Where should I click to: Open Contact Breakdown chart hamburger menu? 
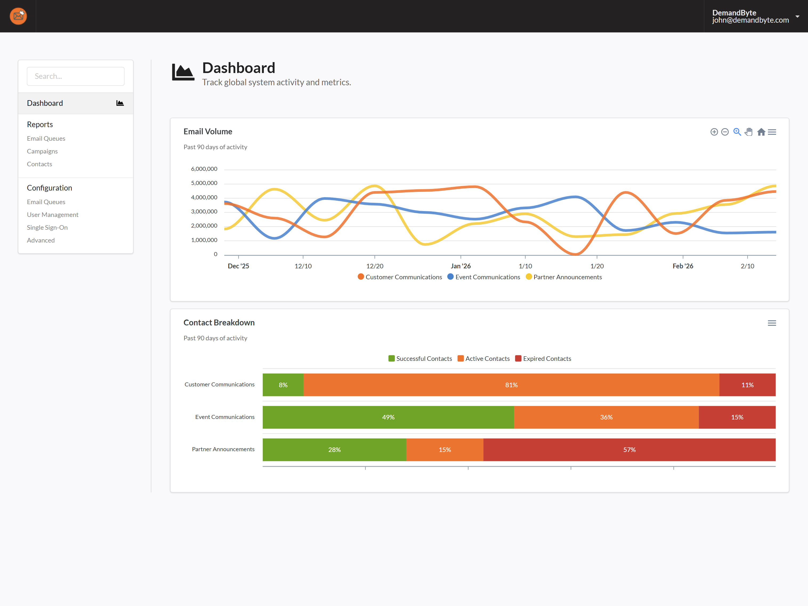pyautogui.click(x=771, y=323)
